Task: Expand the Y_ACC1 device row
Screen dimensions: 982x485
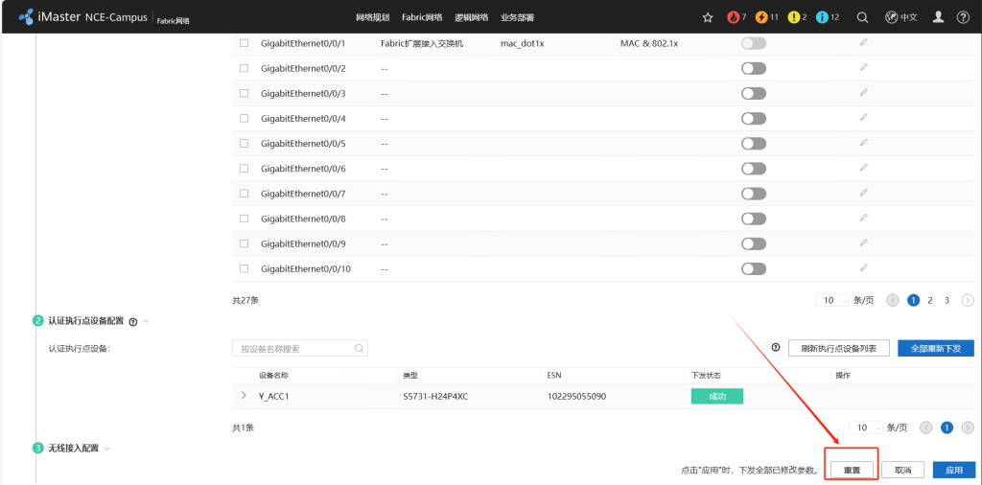Action: pyautogui.click(x=244, y=395)
